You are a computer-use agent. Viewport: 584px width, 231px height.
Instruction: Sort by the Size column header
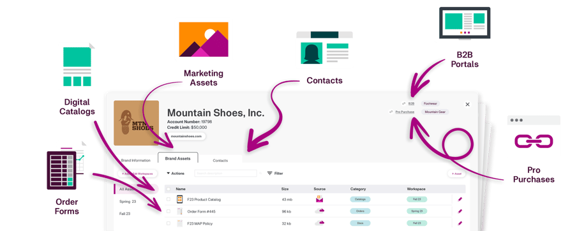(285, 189)
